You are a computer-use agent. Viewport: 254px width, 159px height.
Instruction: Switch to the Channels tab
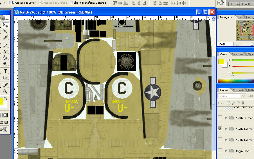[238, 90]
